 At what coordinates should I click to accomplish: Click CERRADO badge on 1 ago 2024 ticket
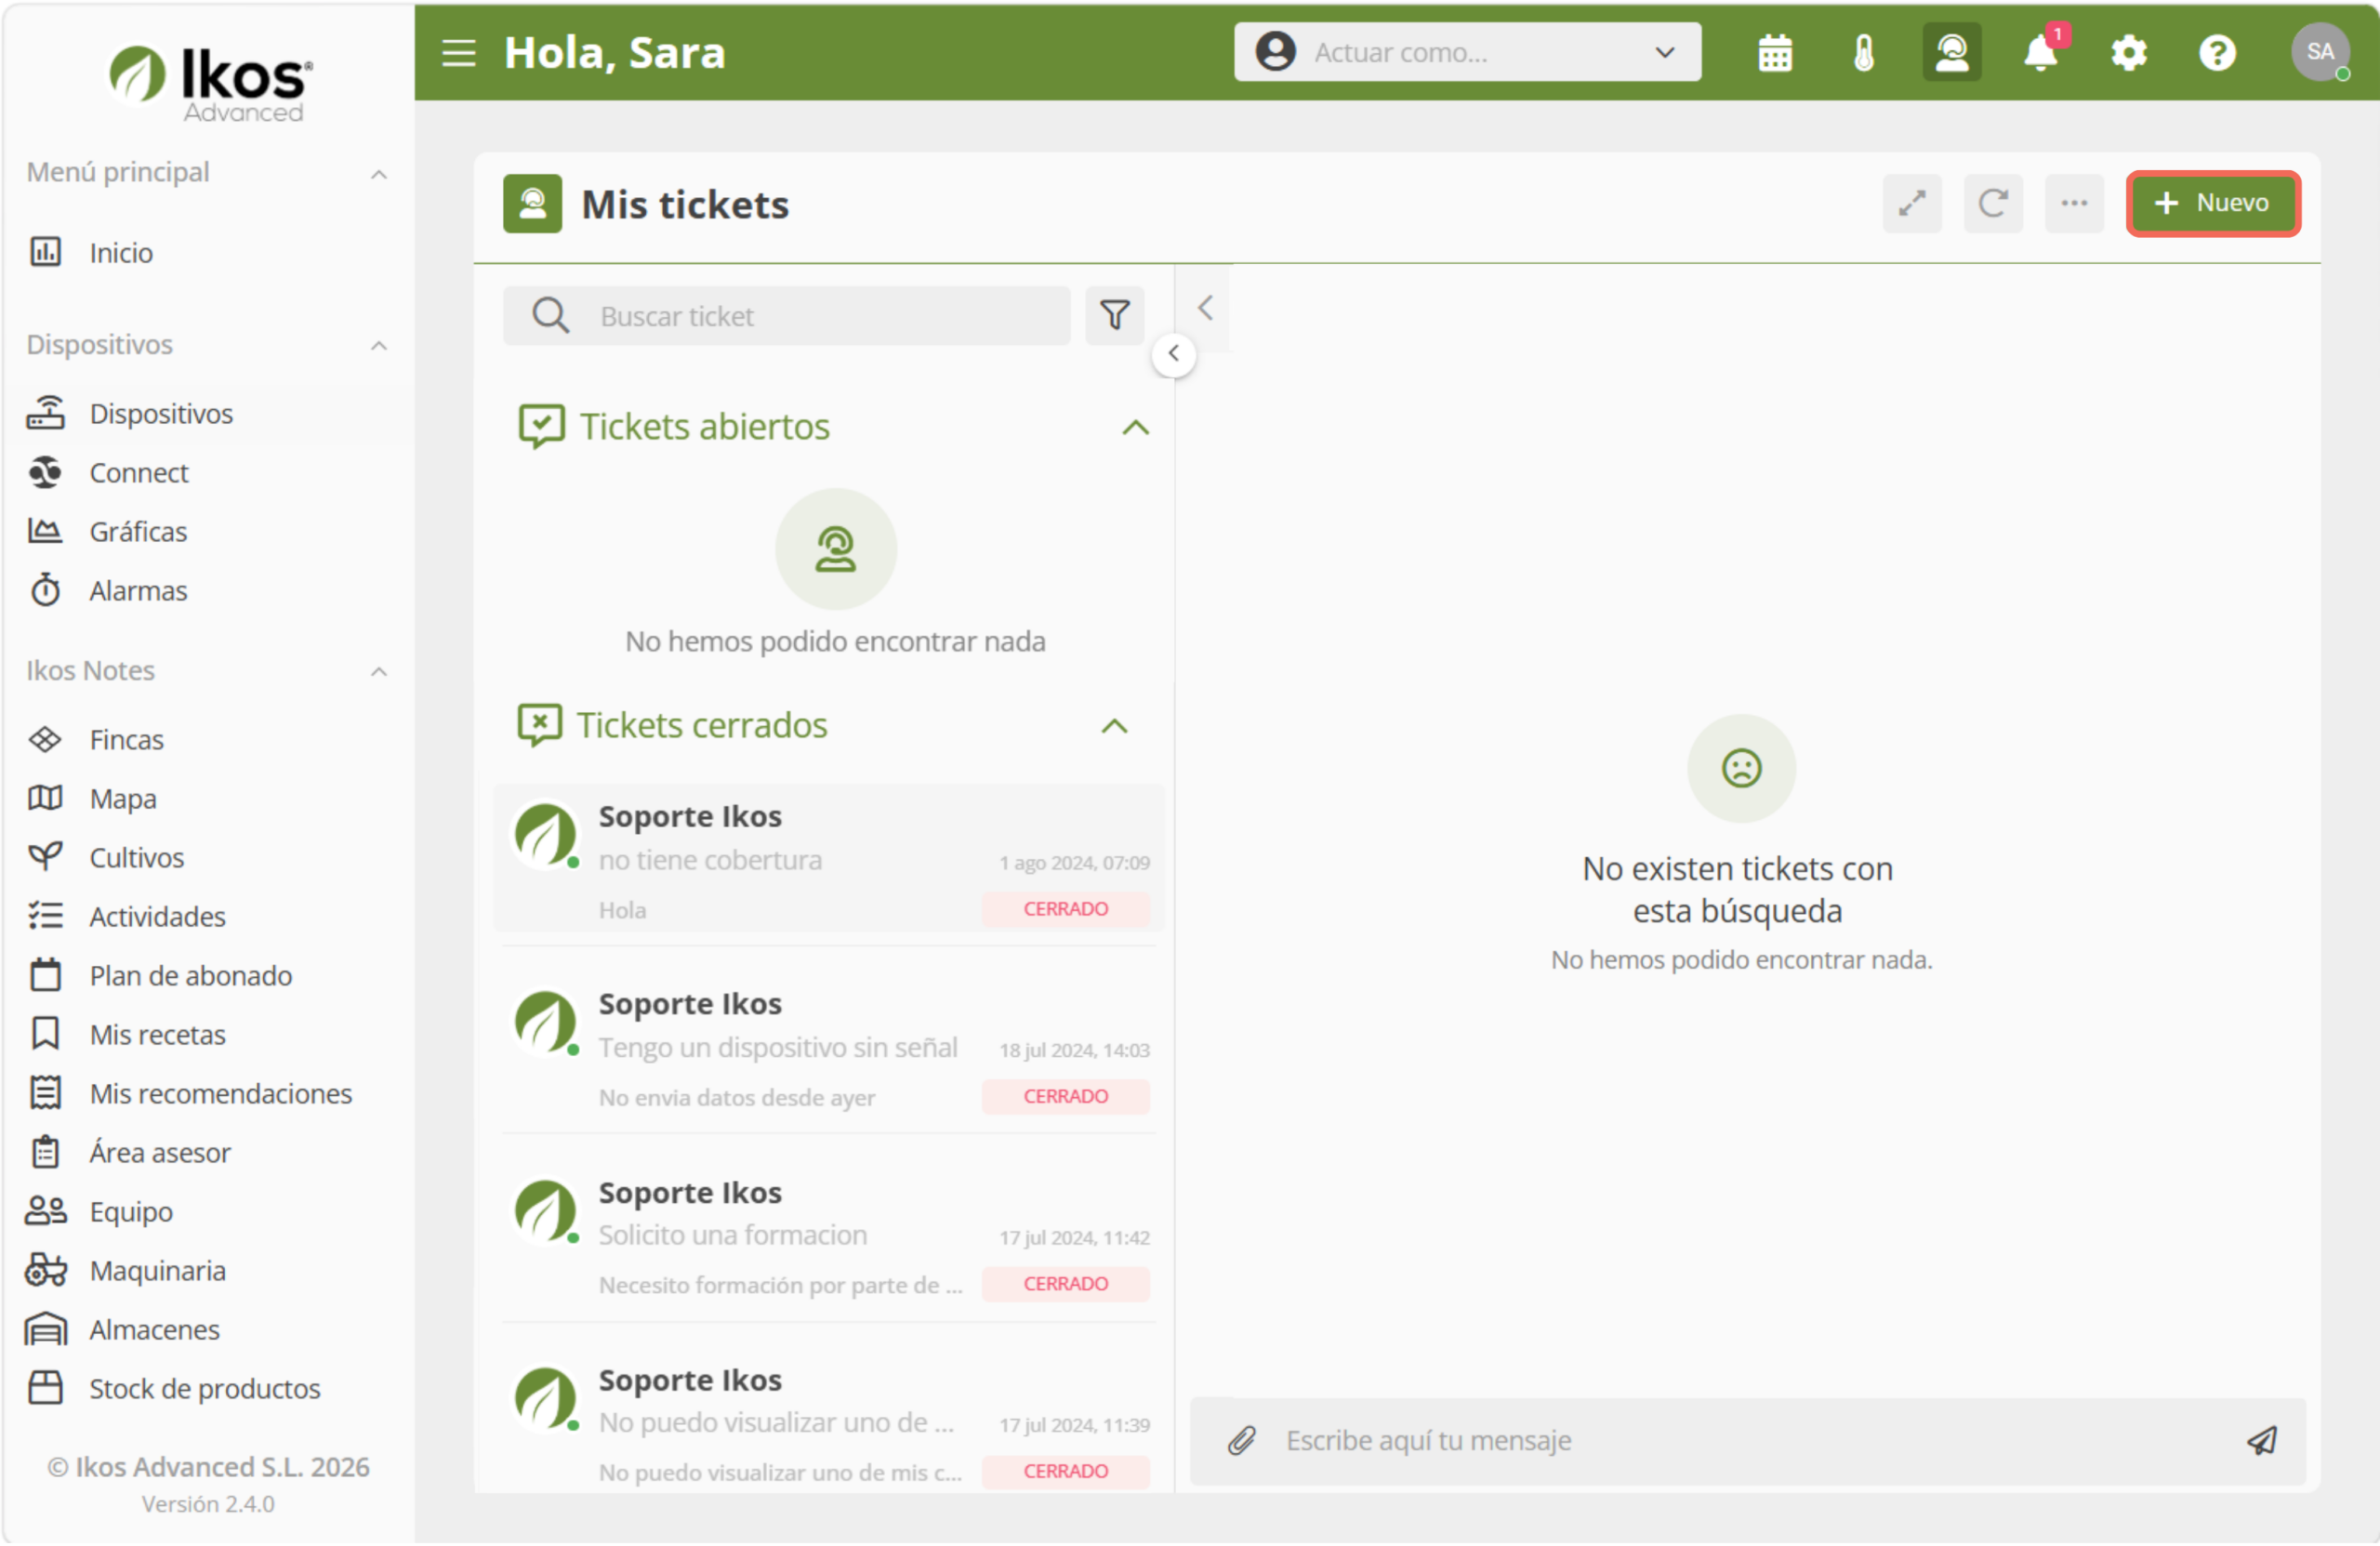point(1066,909)
